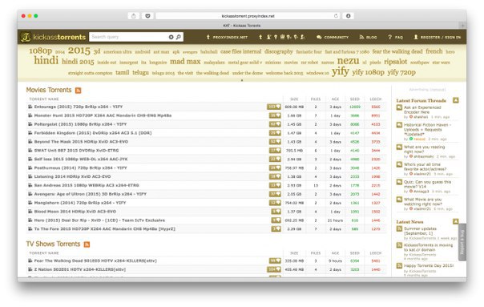Select the KAT - Kickass Torrents browser tab

[242, 26]
